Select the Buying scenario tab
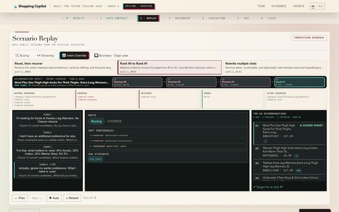 pyautogui.click(x=22, y=56)
